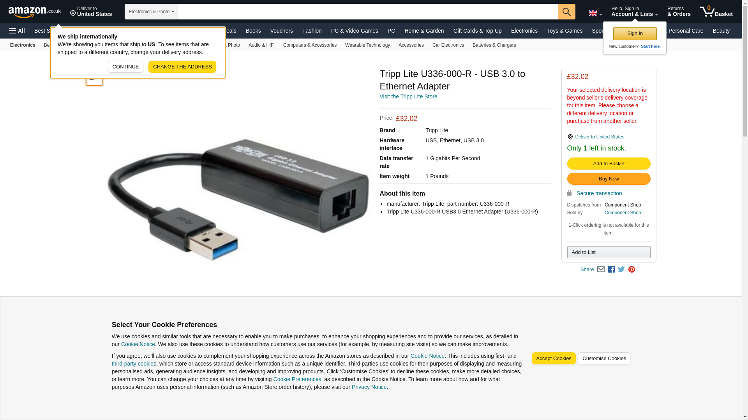Click Customise Cookies button

pyautogui.click(x=604, y=359)
